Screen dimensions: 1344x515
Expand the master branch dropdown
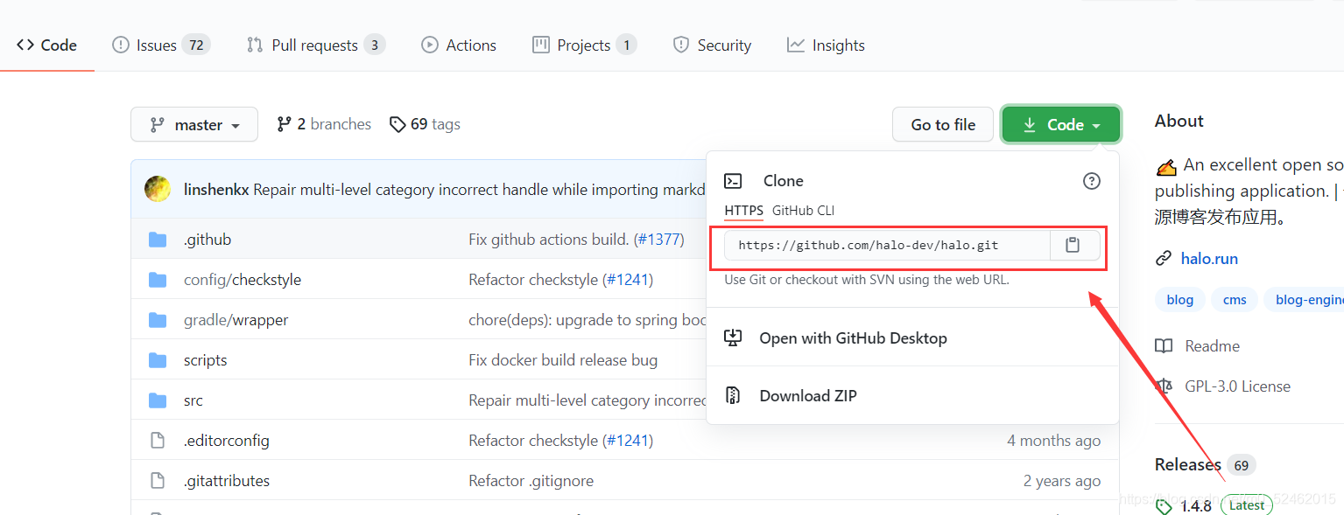[194, 124]
